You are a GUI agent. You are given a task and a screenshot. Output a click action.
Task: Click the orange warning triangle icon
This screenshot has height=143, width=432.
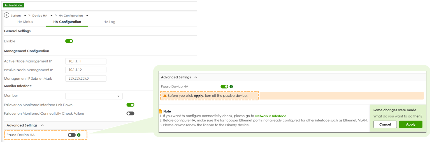coord(165,96)
